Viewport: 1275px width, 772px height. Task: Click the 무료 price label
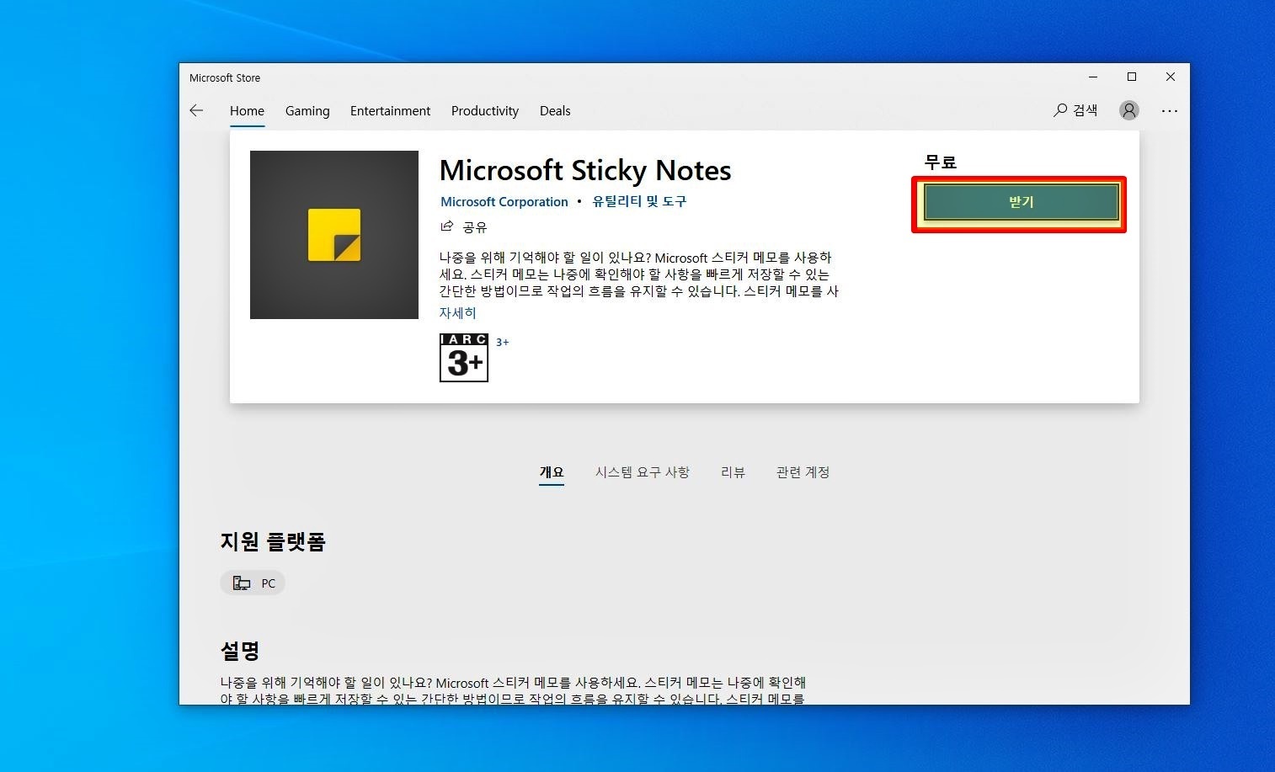tap(941, 162)
